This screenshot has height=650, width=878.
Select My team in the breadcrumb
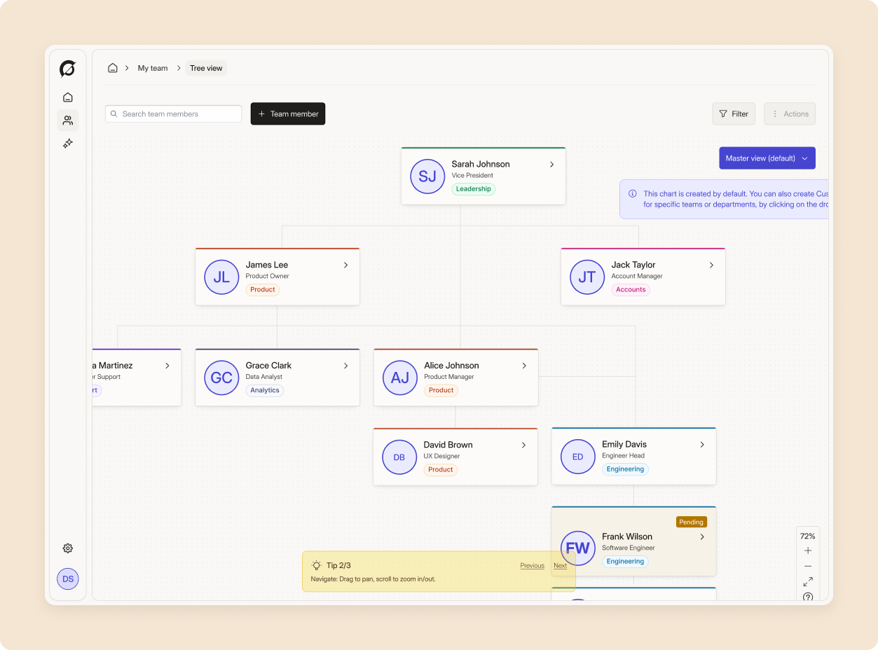click(x=152, y=67)
